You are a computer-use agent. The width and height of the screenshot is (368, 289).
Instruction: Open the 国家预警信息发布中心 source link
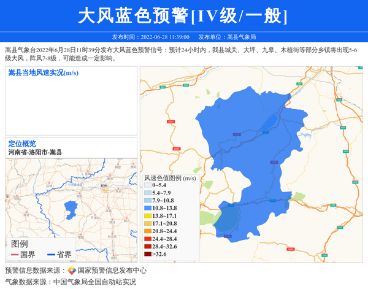112,270
